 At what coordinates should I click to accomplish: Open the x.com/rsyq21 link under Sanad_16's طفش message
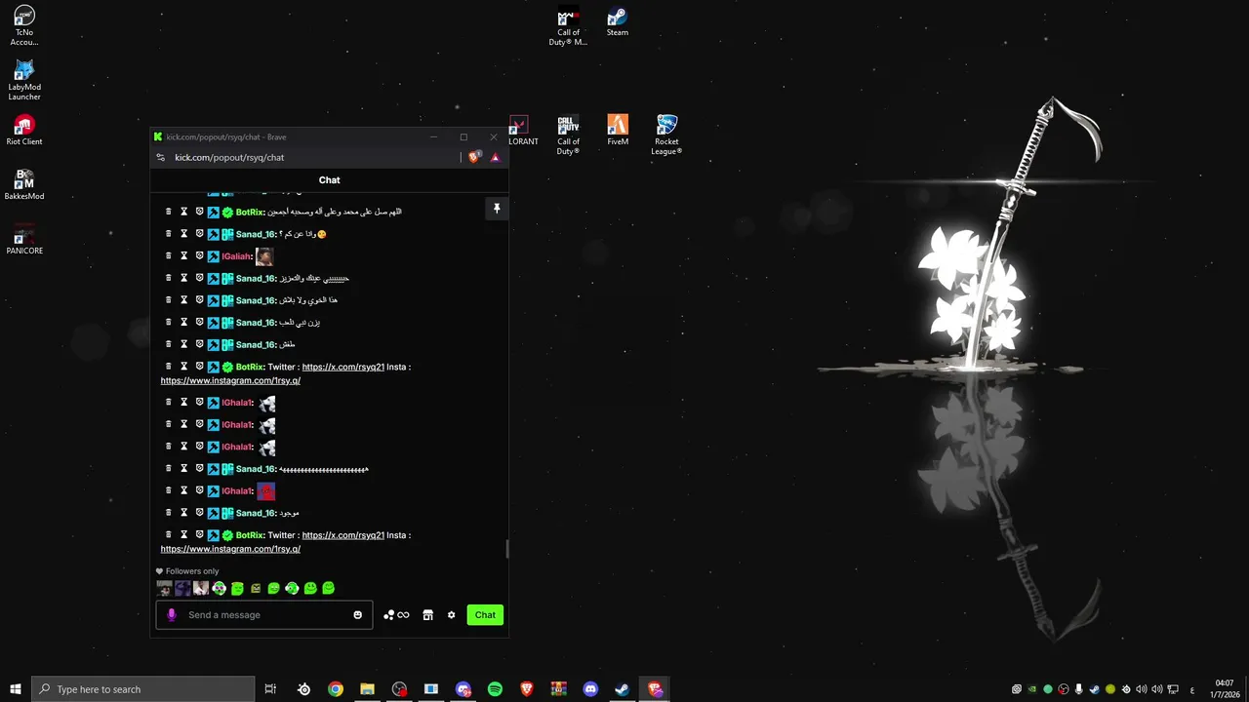[x=342, y=367]
